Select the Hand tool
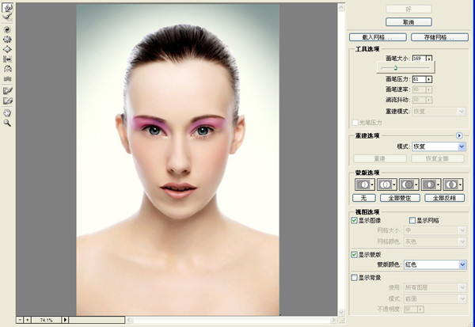The width and height of the screenshot is (475, 327). [7, 113]
